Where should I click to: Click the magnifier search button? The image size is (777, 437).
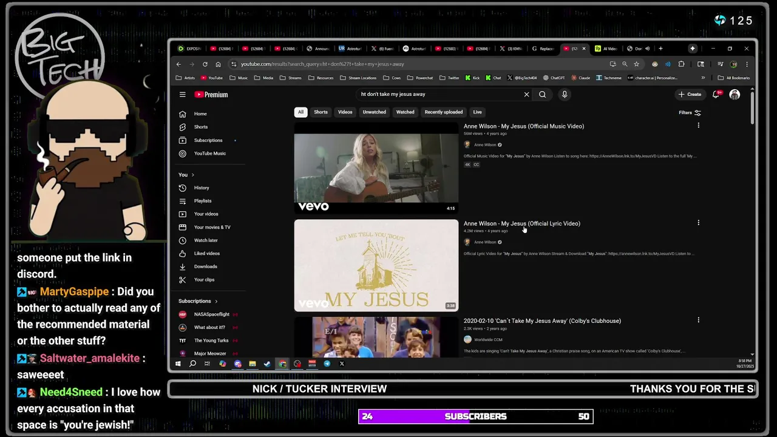click(542, 94)
